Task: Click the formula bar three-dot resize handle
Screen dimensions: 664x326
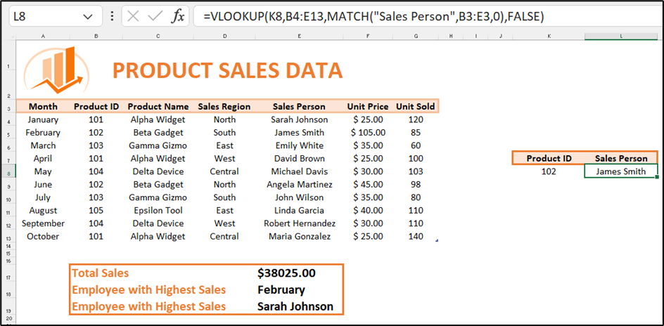Action: [x=113, y=16]
